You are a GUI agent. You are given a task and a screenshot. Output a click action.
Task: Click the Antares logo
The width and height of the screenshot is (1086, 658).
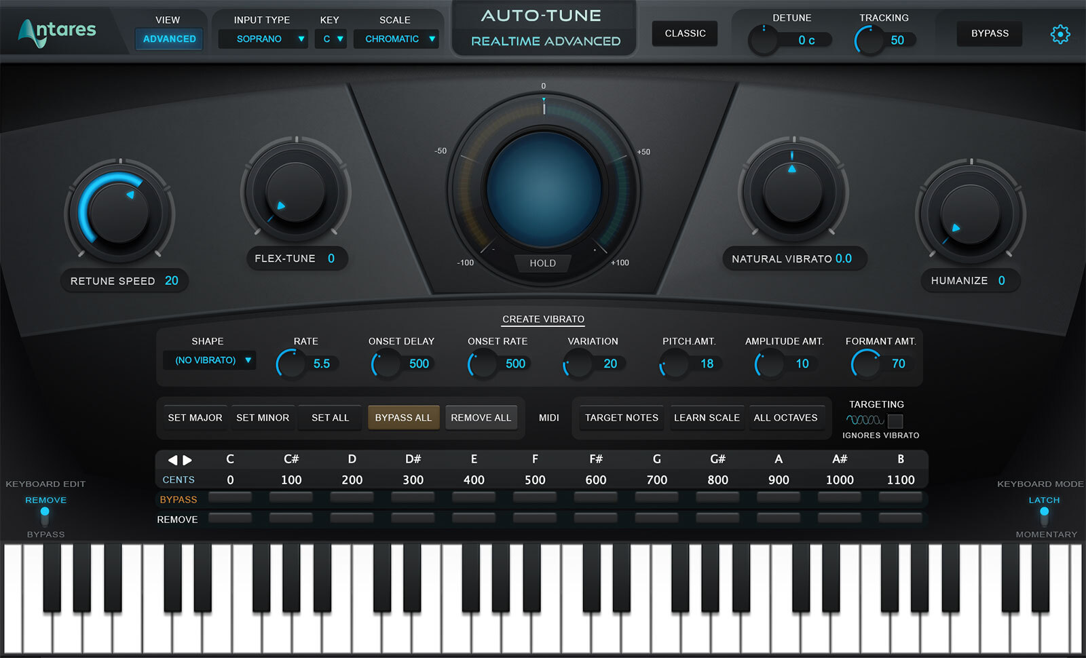pos(57,32)
